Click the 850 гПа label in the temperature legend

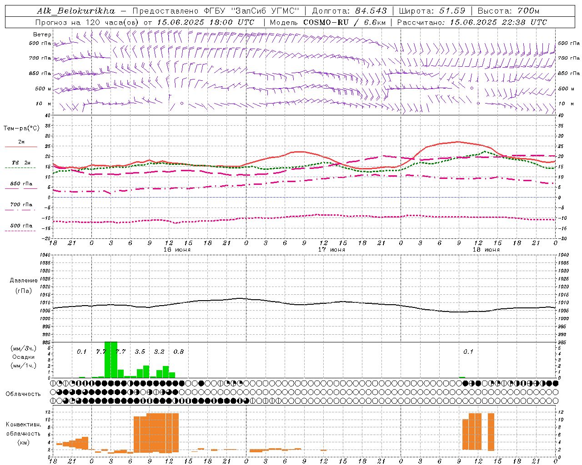(21, 184)
